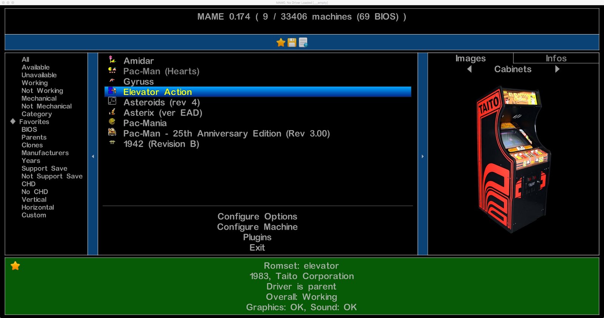Collapse the right image panel arrow

tap(423, 156)
